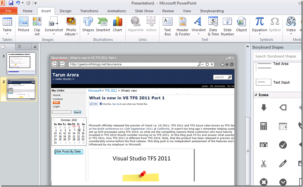This screenshot has width=303, height=187.
Task: Open the File tab
Action: [8, 11]
